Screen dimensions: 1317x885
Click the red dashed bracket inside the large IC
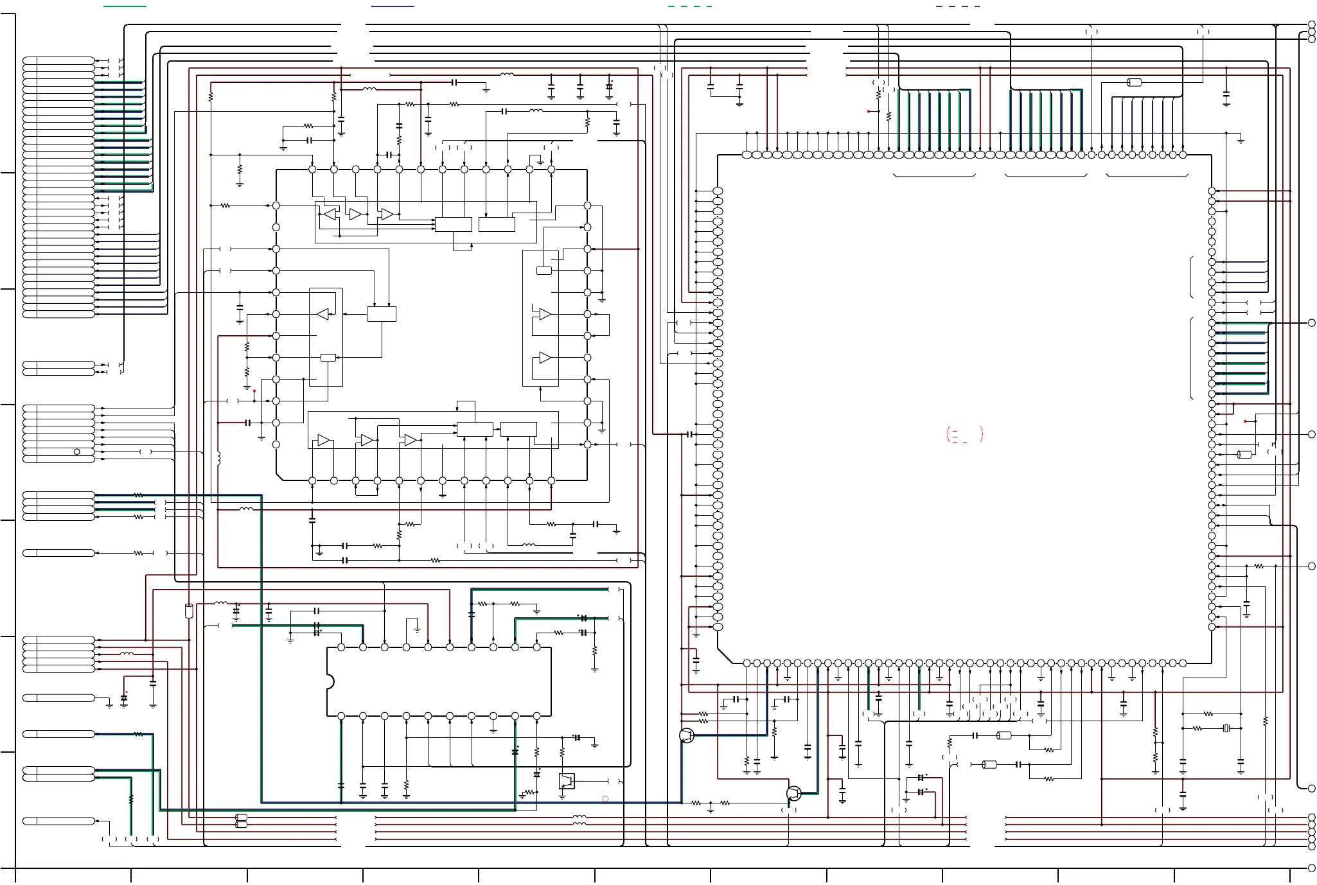pos(965,435)
